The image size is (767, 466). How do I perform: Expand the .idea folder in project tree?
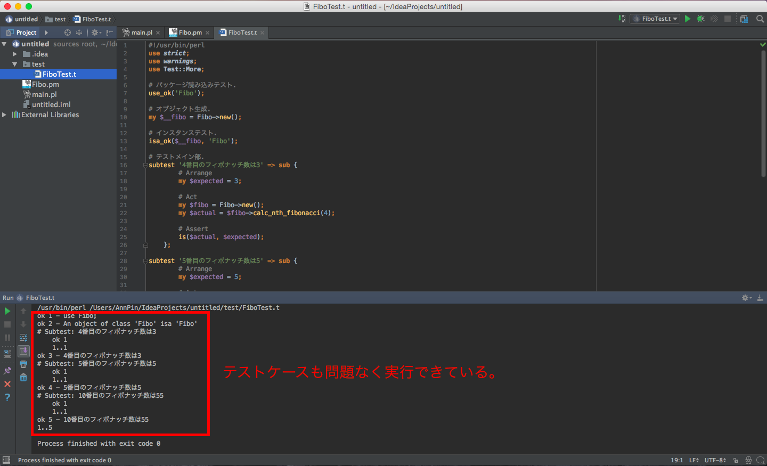[x=15, y=54]
